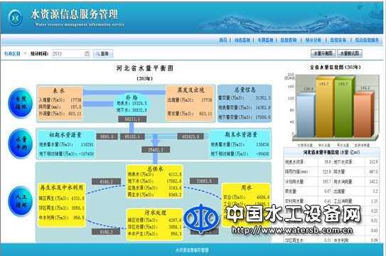Click the water resource logo icon in header
Viewport: 386px width, 256px height.
pos(15,18)
